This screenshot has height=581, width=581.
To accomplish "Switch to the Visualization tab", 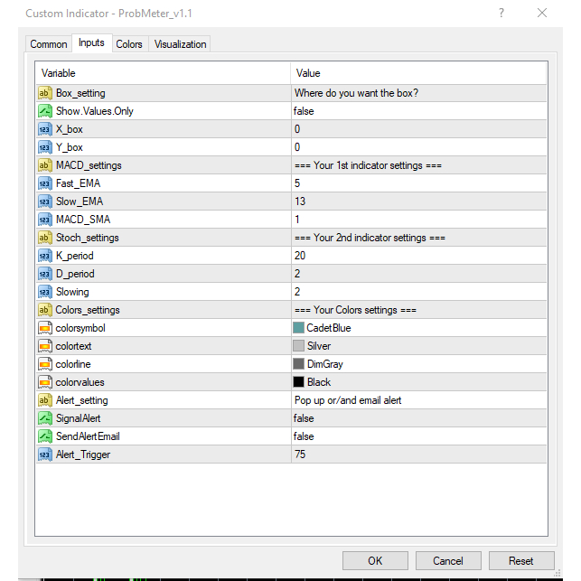I will (180, 44).
